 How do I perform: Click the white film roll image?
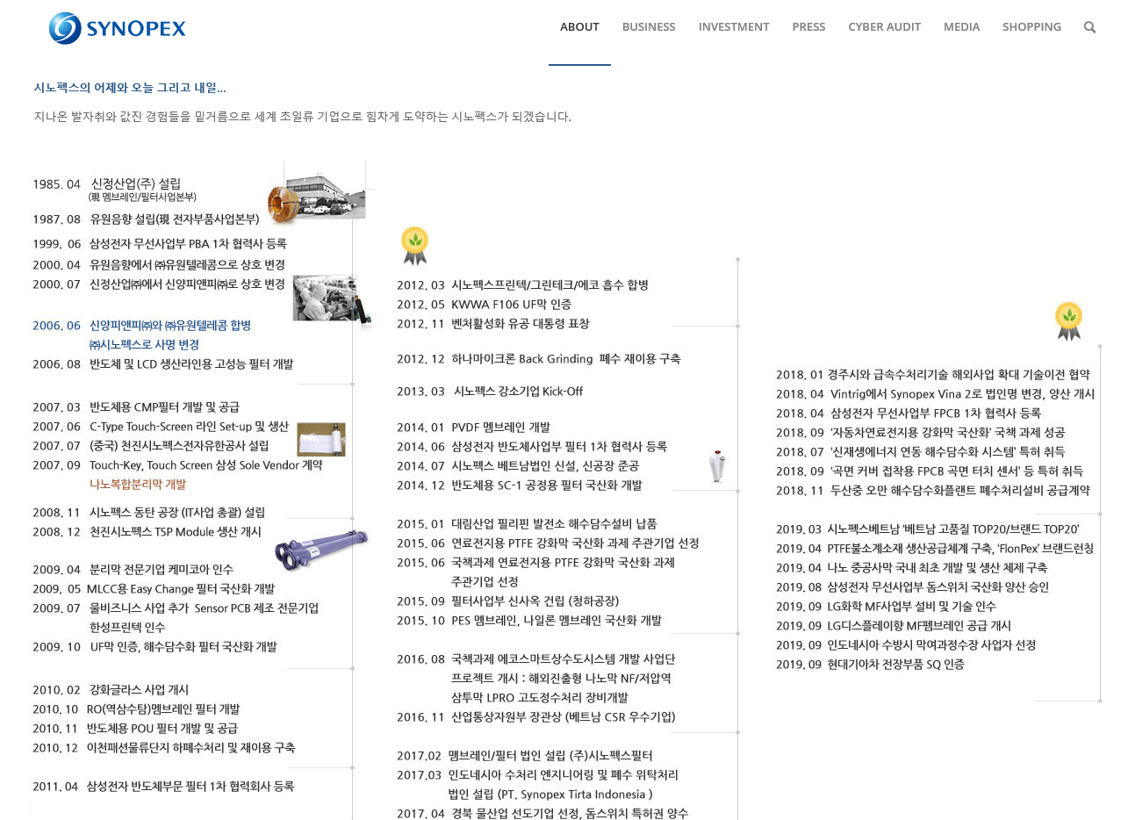click(x=320, y=439)
